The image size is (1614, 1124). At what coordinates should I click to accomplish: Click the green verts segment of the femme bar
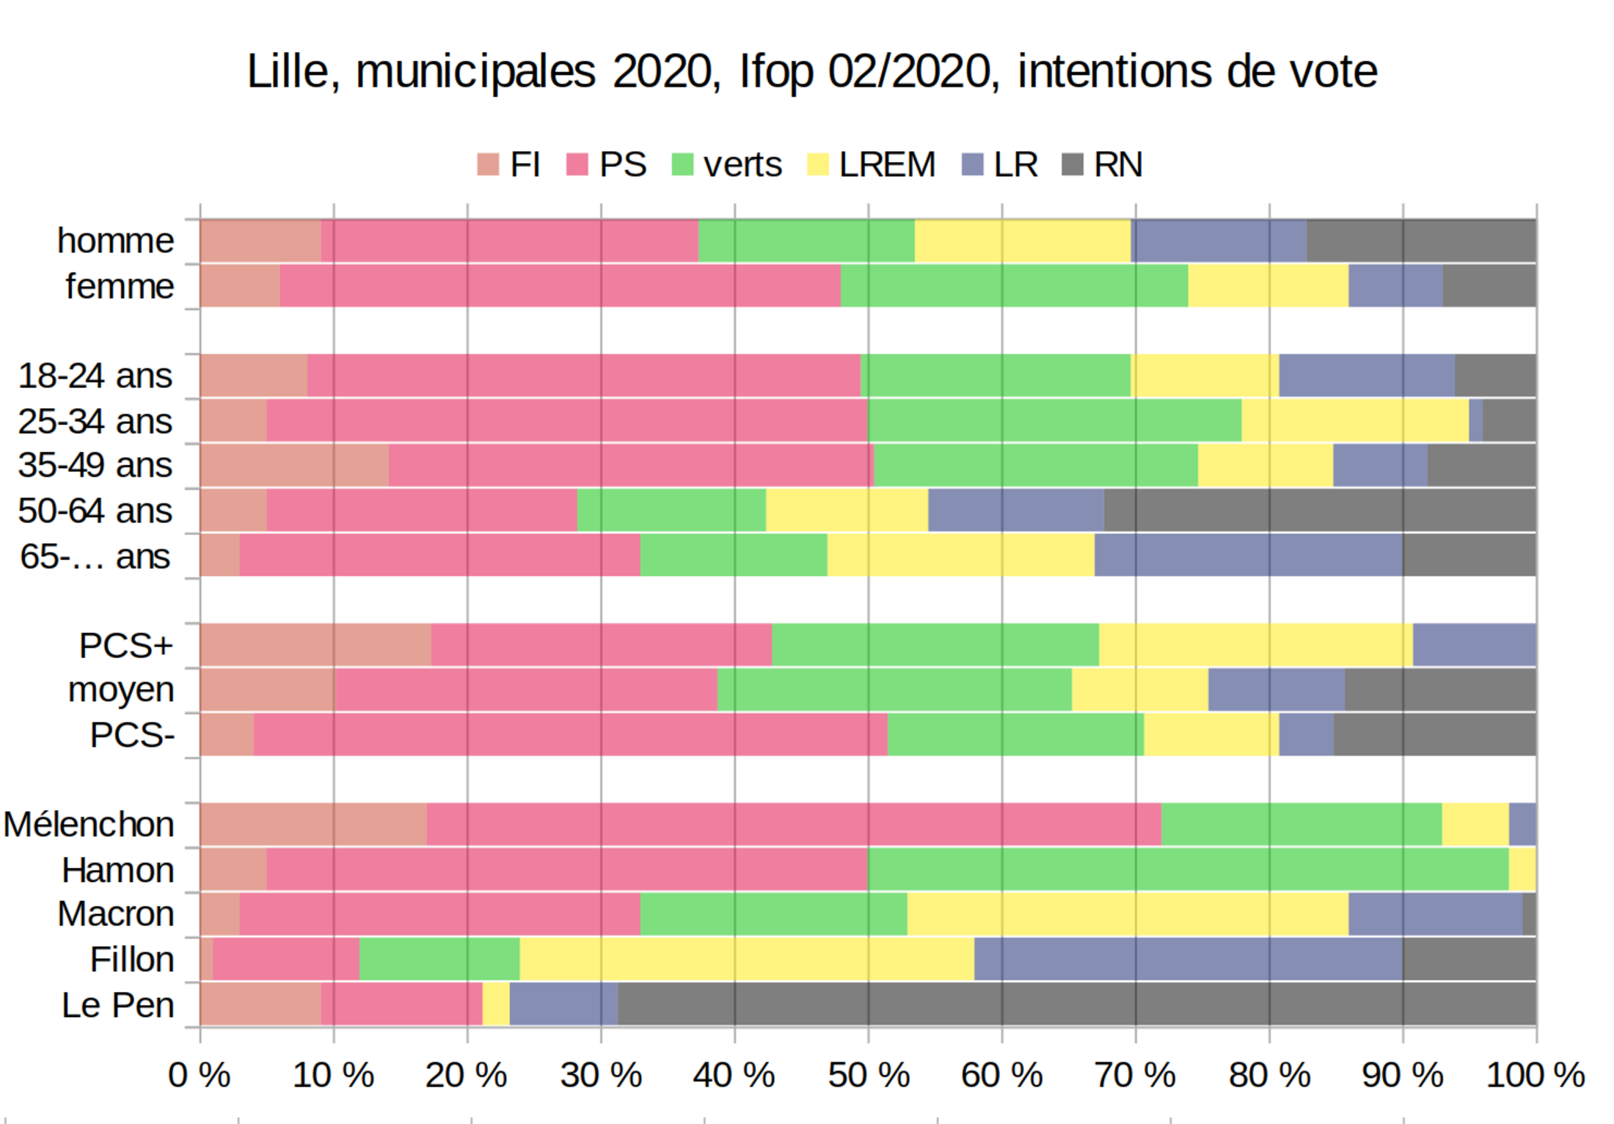point(1014,285)
